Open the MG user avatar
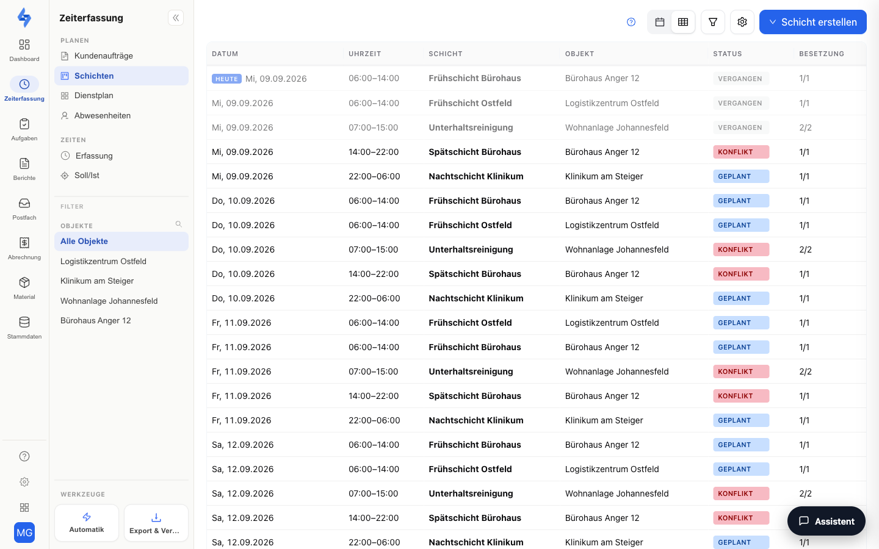The height and width of the screenshot is (549, 879). coord(24,533)
